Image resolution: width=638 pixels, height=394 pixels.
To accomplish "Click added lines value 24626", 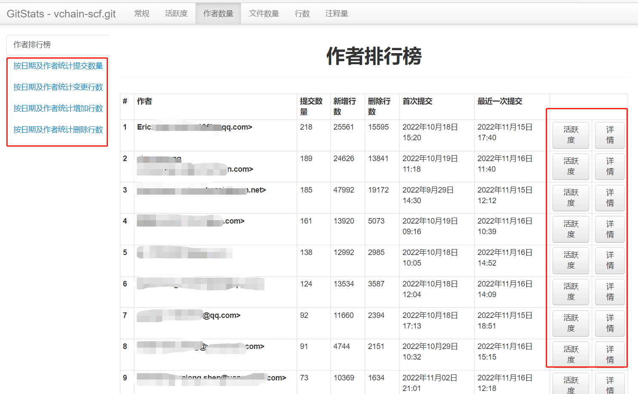I will point(343,159).
